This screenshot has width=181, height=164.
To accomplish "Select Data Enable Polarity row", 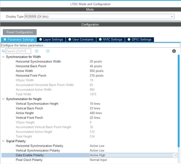I will point(90,155).
